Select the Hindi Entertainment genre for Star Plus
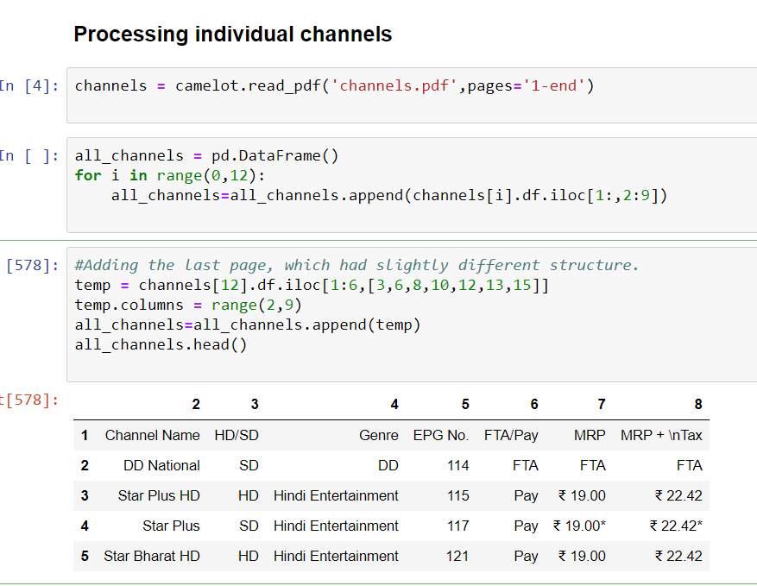Image resolution: width=757 pixels, height=586 pixels. [336, 526]
